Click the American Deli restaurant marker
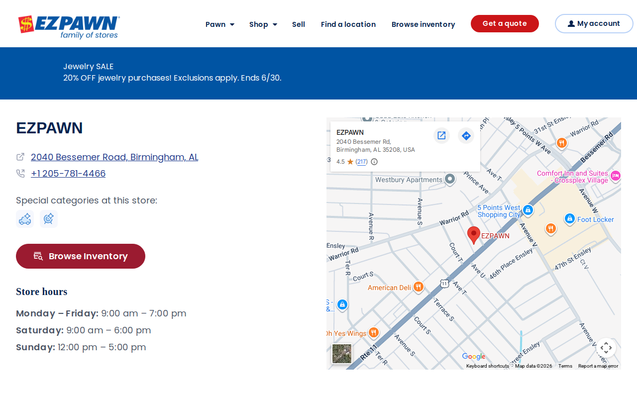 pyautogui.click(x=419, y=287)
